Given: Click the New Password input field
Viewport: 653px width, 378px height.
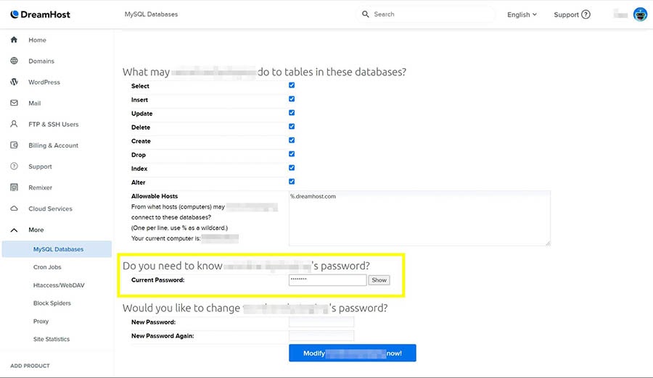Looking at the screenshot, I should point(321,322).
